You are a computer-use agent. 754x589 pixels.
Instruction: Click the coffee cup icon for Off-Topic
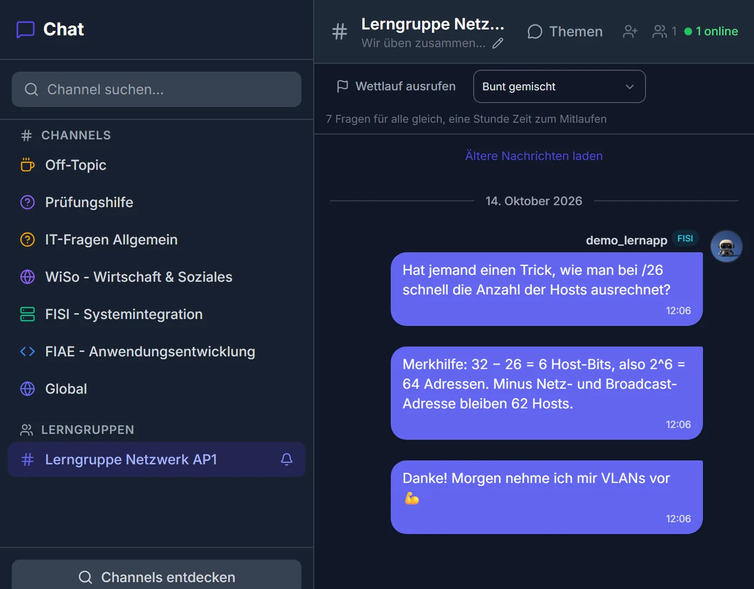27,165
